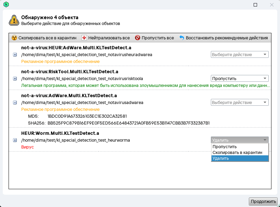Click the yellow warning triangle icon

14,20
